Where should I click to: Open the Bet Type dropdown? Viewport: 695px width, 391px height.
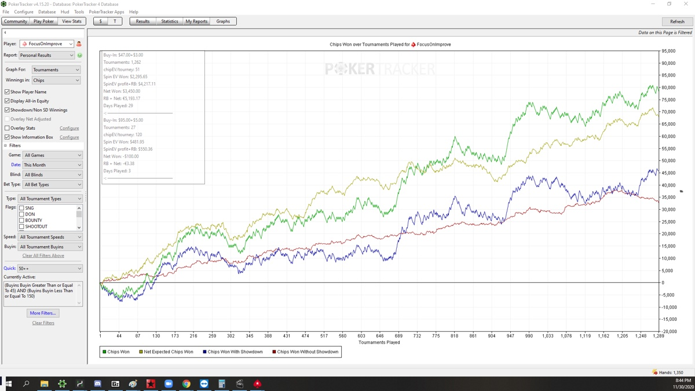click(53, 185)
